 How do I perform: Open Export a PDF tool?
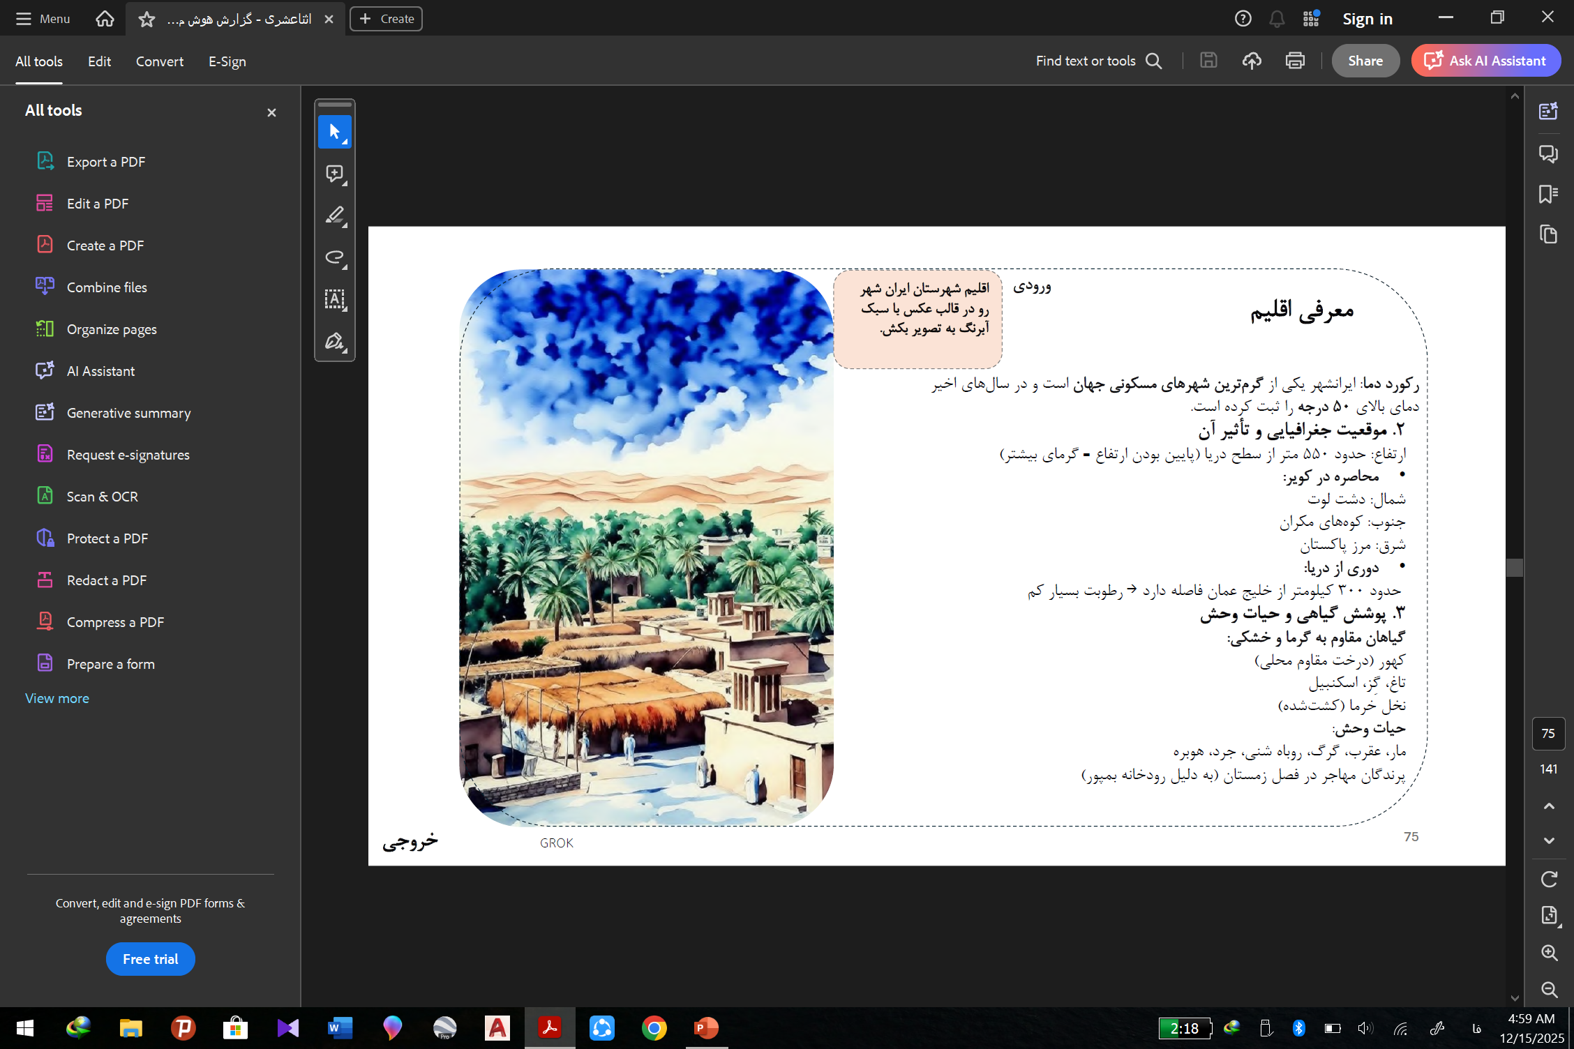pos(106,162)
